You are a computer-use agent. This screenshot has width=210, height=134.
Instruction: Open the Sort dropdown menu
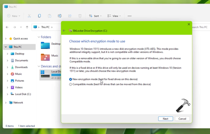click(x=95, y=16)
